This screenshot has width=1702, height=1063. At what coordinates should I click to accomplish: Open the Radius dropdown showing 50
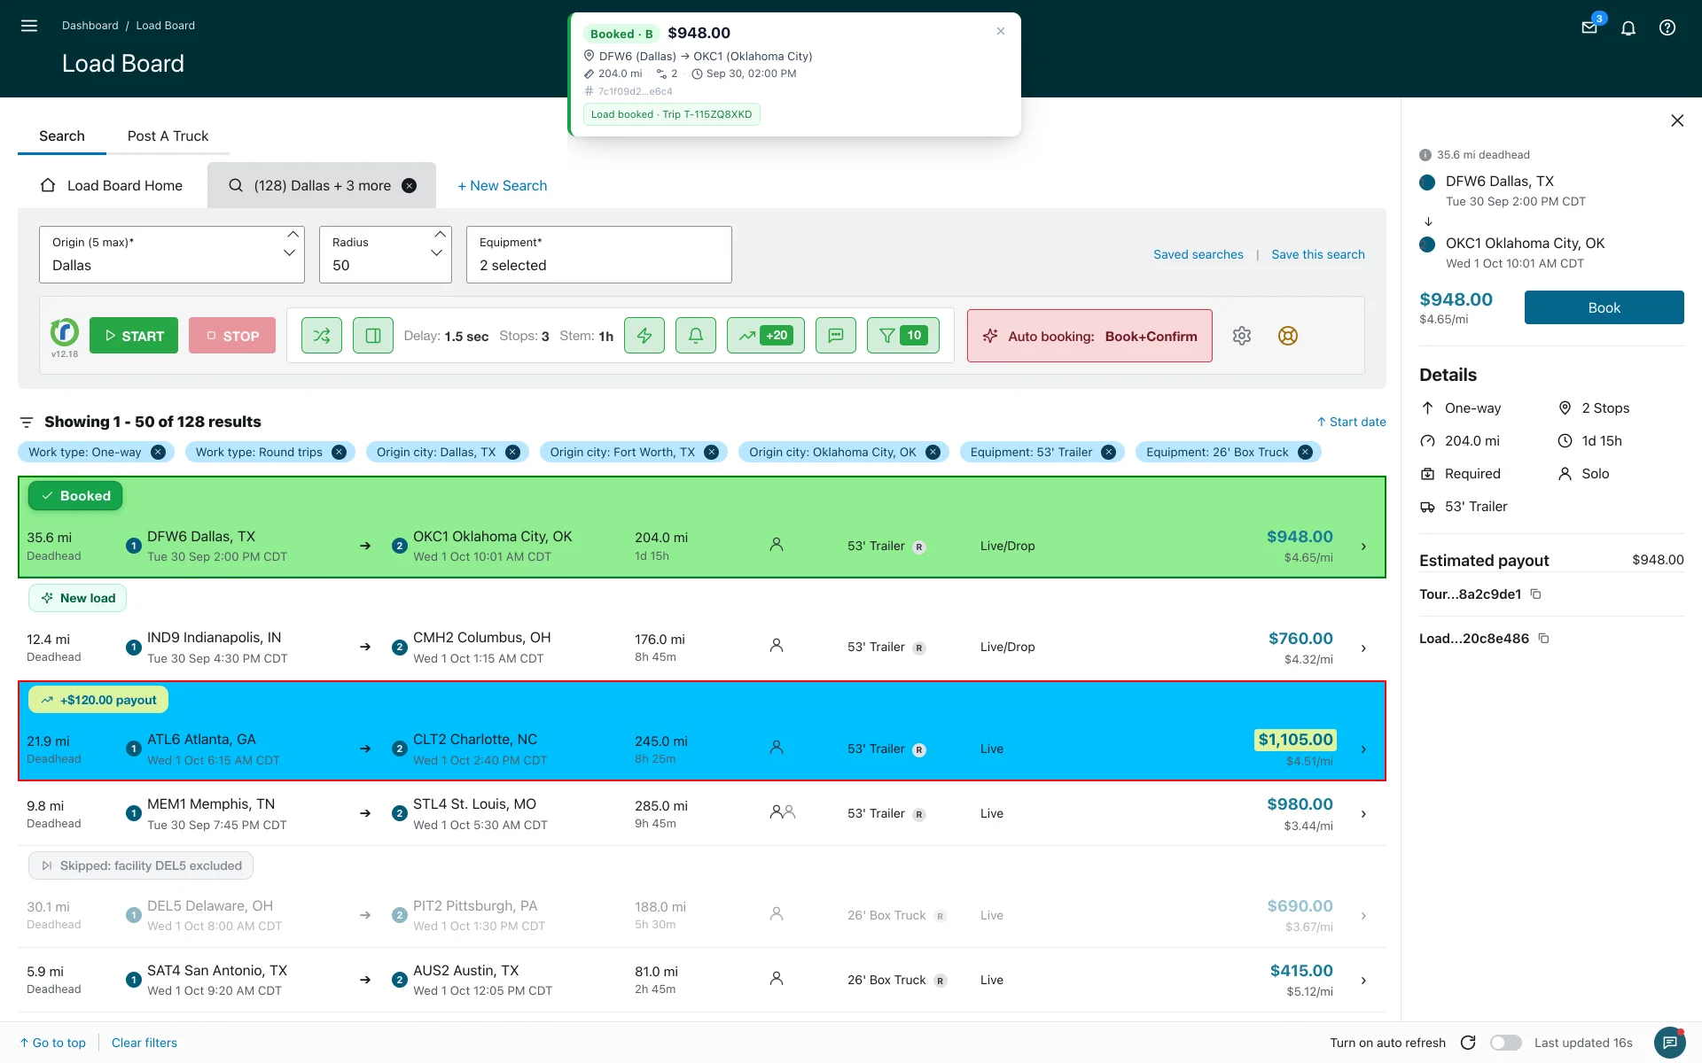pos(386,254)
